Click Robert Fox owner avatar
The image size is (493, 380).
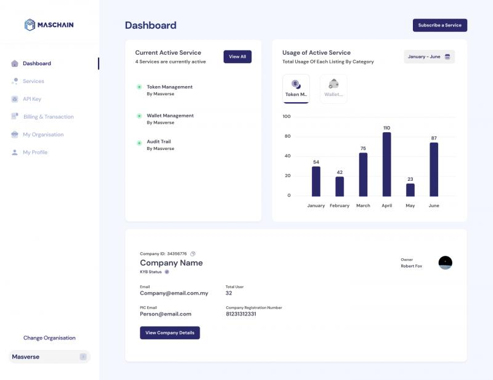[445, 263]
